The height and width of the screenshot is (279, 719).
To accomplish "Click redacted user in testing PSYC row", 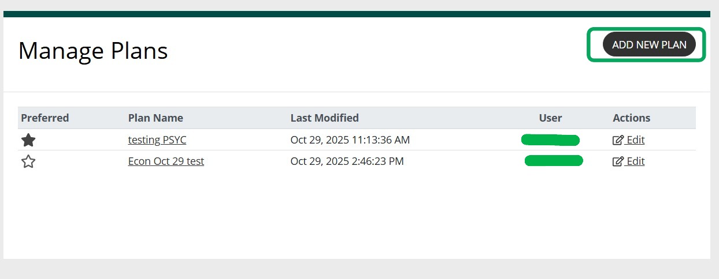I will coord(550,139).
